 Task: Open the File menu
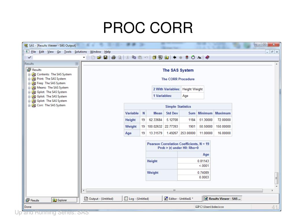point(34,52)
